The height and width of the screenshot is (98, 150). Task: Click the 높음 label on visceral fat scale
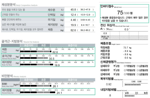click(x=146, y=93)
